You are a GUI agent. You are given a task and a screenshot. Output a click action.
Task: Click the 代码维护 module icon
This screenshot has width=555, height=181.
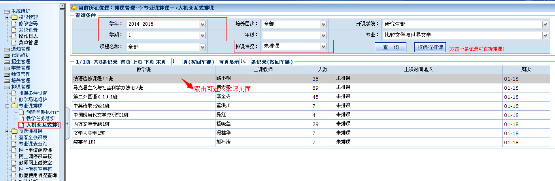(x=7, y=55)
